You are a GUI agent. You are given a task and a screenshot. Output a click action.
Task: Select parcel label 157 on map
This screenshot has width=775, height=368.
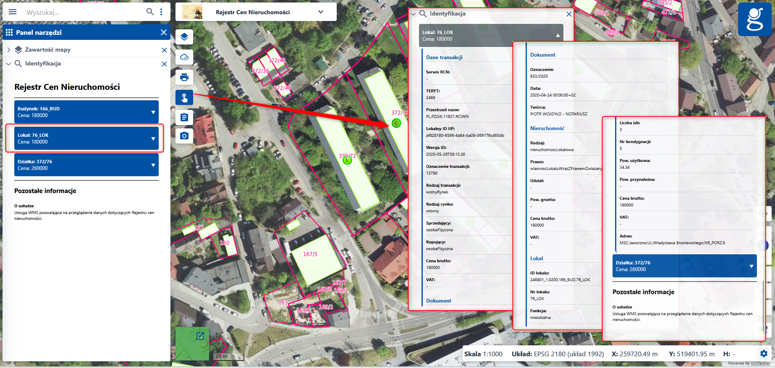pyautogui.click(x=199, y=228)
